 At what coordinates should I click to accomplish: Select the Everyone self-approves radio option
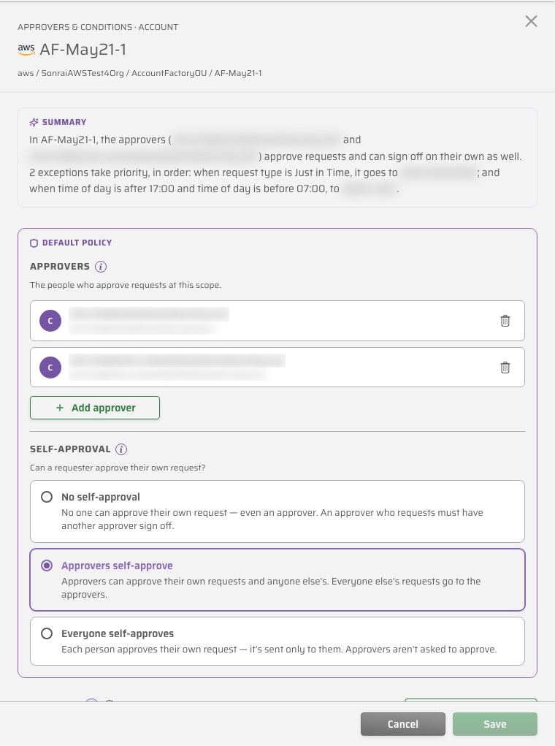click(47, 633)
